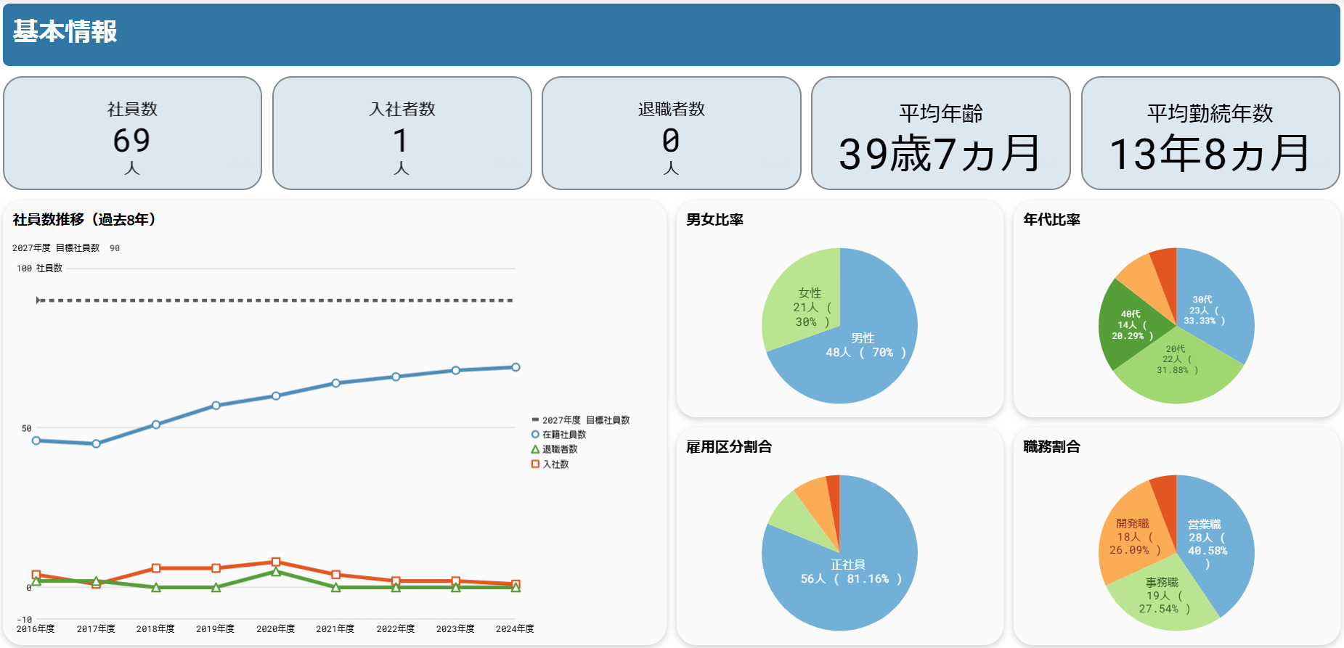
Task: Click the 在籍社員数 data point for 2024年度
Action: pyautogui.click(x=516, y=367)
